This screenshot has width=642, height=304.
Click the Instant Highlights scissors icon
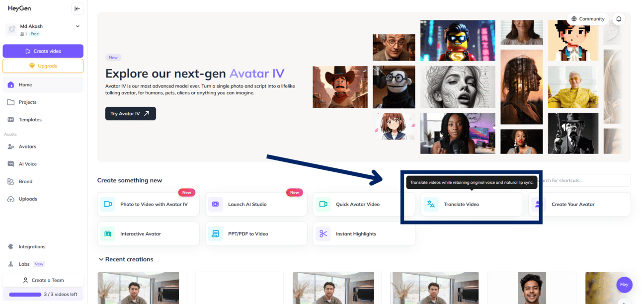(x=323, y=233)
